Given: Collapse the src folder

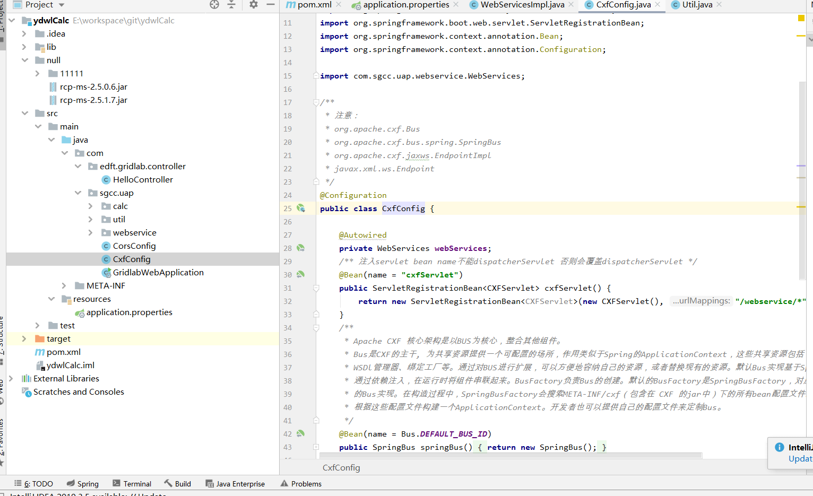Looking at the screenshot, I should pyautogui.click(x=24, y=114).
